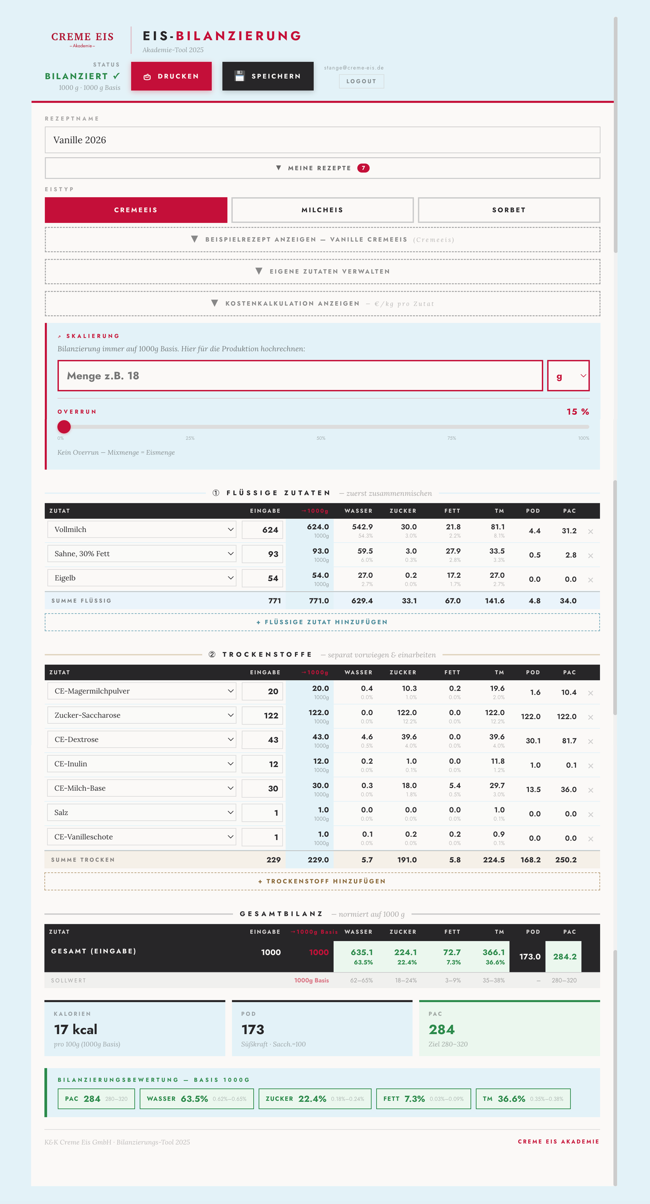Click the Logout button
The height and width of the screenshot is (1204, 650).
click(361, 81)
